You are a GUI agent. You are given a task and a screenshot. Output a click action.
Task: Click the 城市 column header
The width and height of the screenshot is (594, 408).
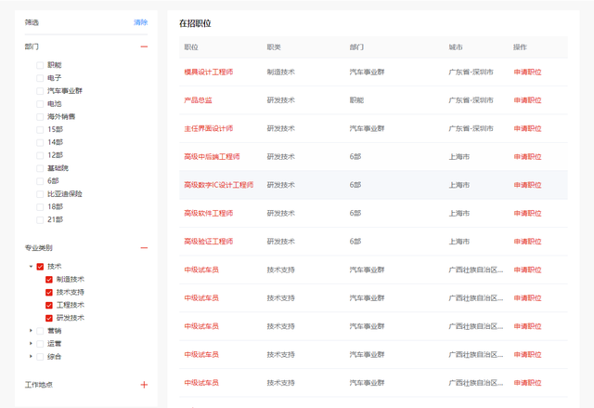[x=456, y=47]
